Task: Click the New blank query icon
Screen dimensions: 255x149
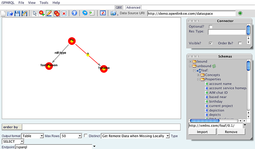Action: pyautogui.click(x=3, y=13)
